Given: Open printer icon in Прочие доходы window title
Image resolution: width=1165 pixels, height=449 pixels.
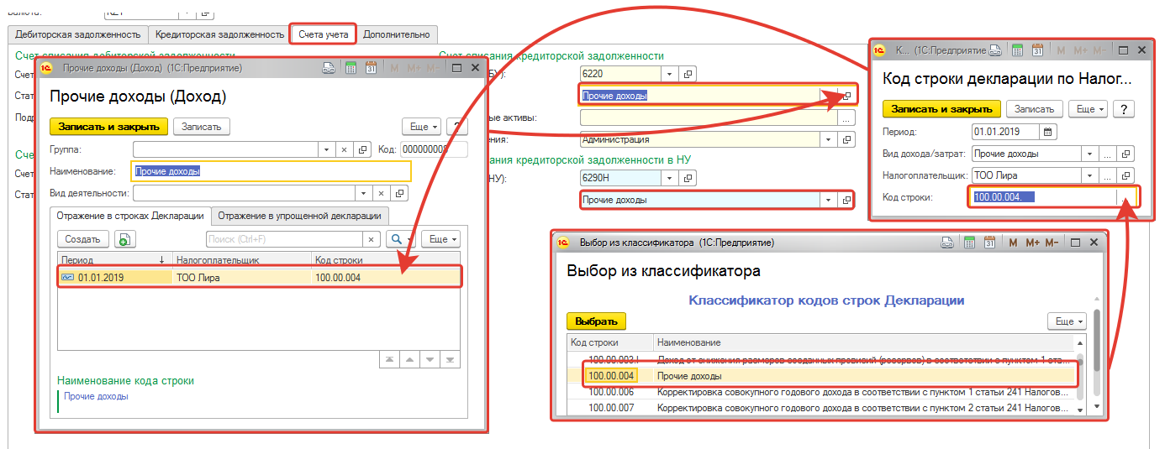Looking at the screenshot, I should pyautogui.click(x=330, y=68).
